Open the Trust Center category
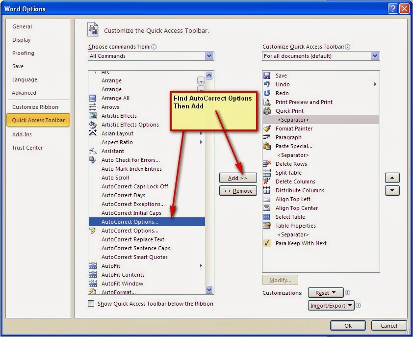 (27, 148)
